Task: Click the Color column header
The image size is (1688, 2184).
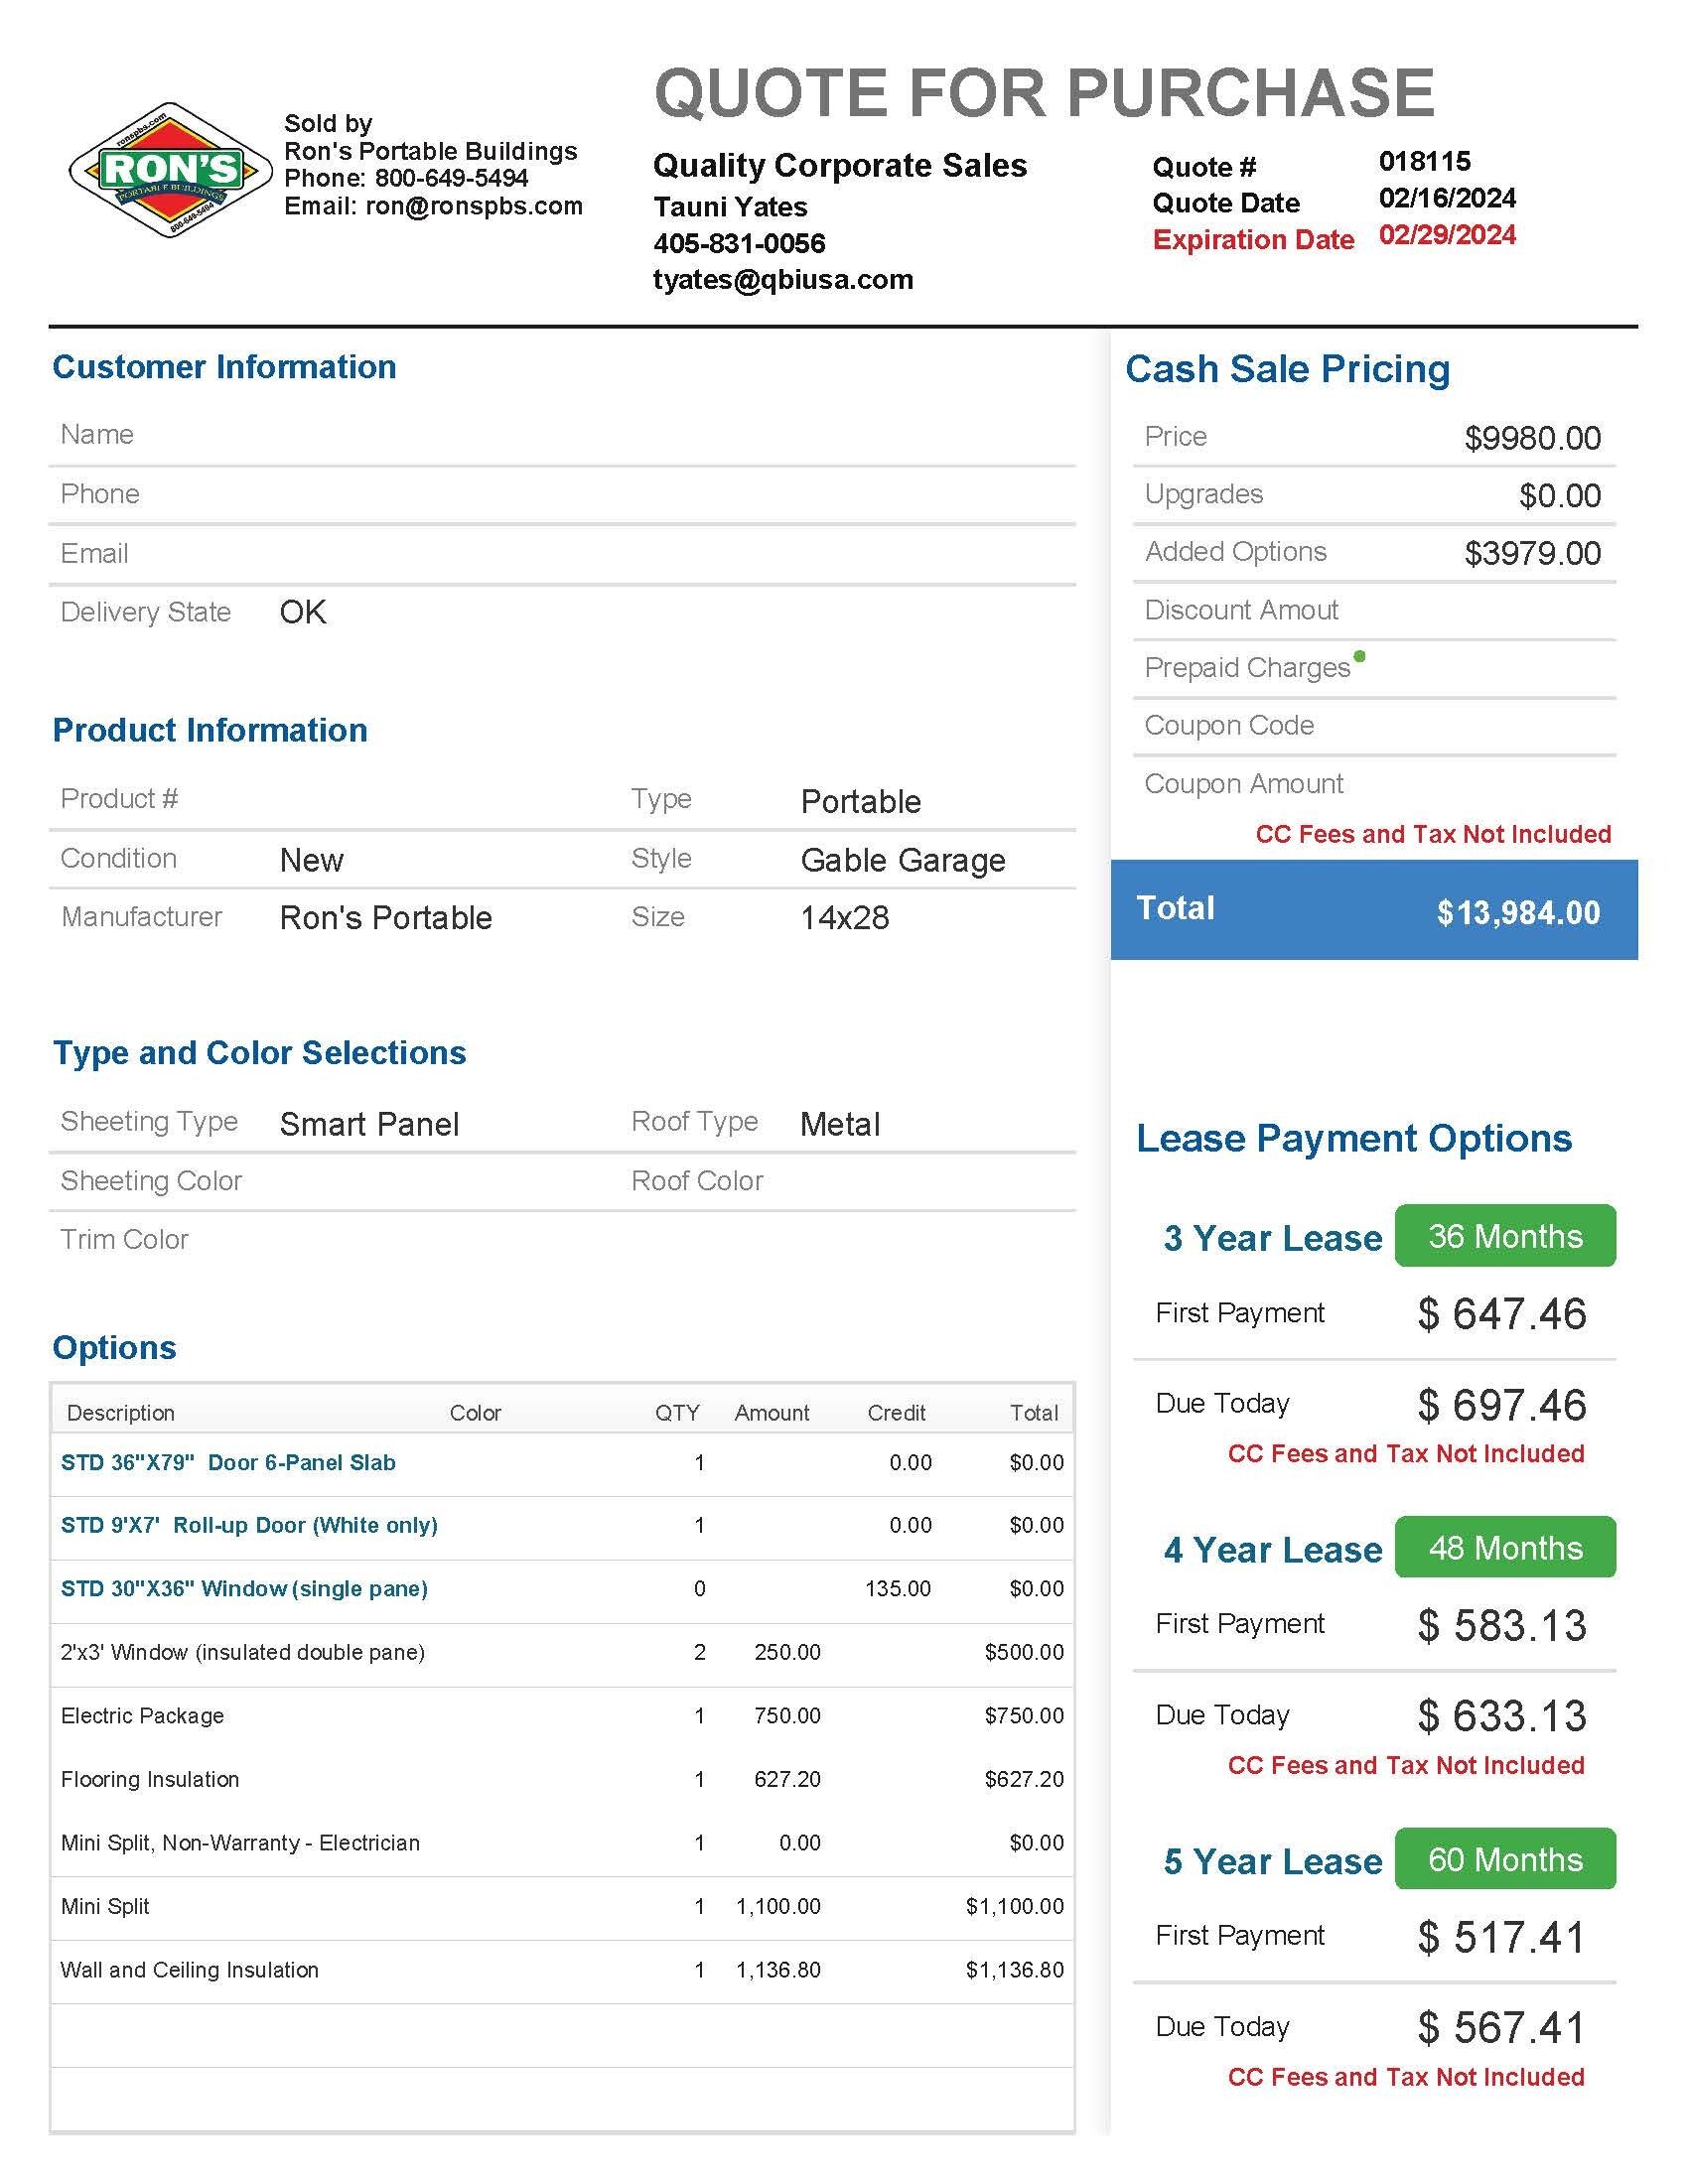Action: [x=475, y=1413]
